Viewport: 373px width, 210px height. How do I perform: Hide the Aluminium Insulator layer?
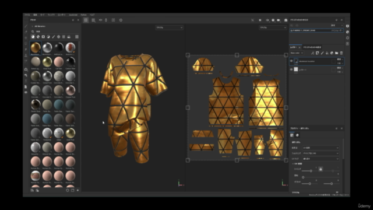pyautogui.click(x=291, y=61)
